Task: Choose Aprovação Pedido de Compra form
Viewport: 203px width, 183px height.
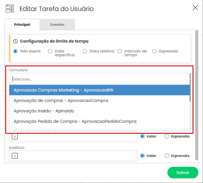Action: [99, 121]
